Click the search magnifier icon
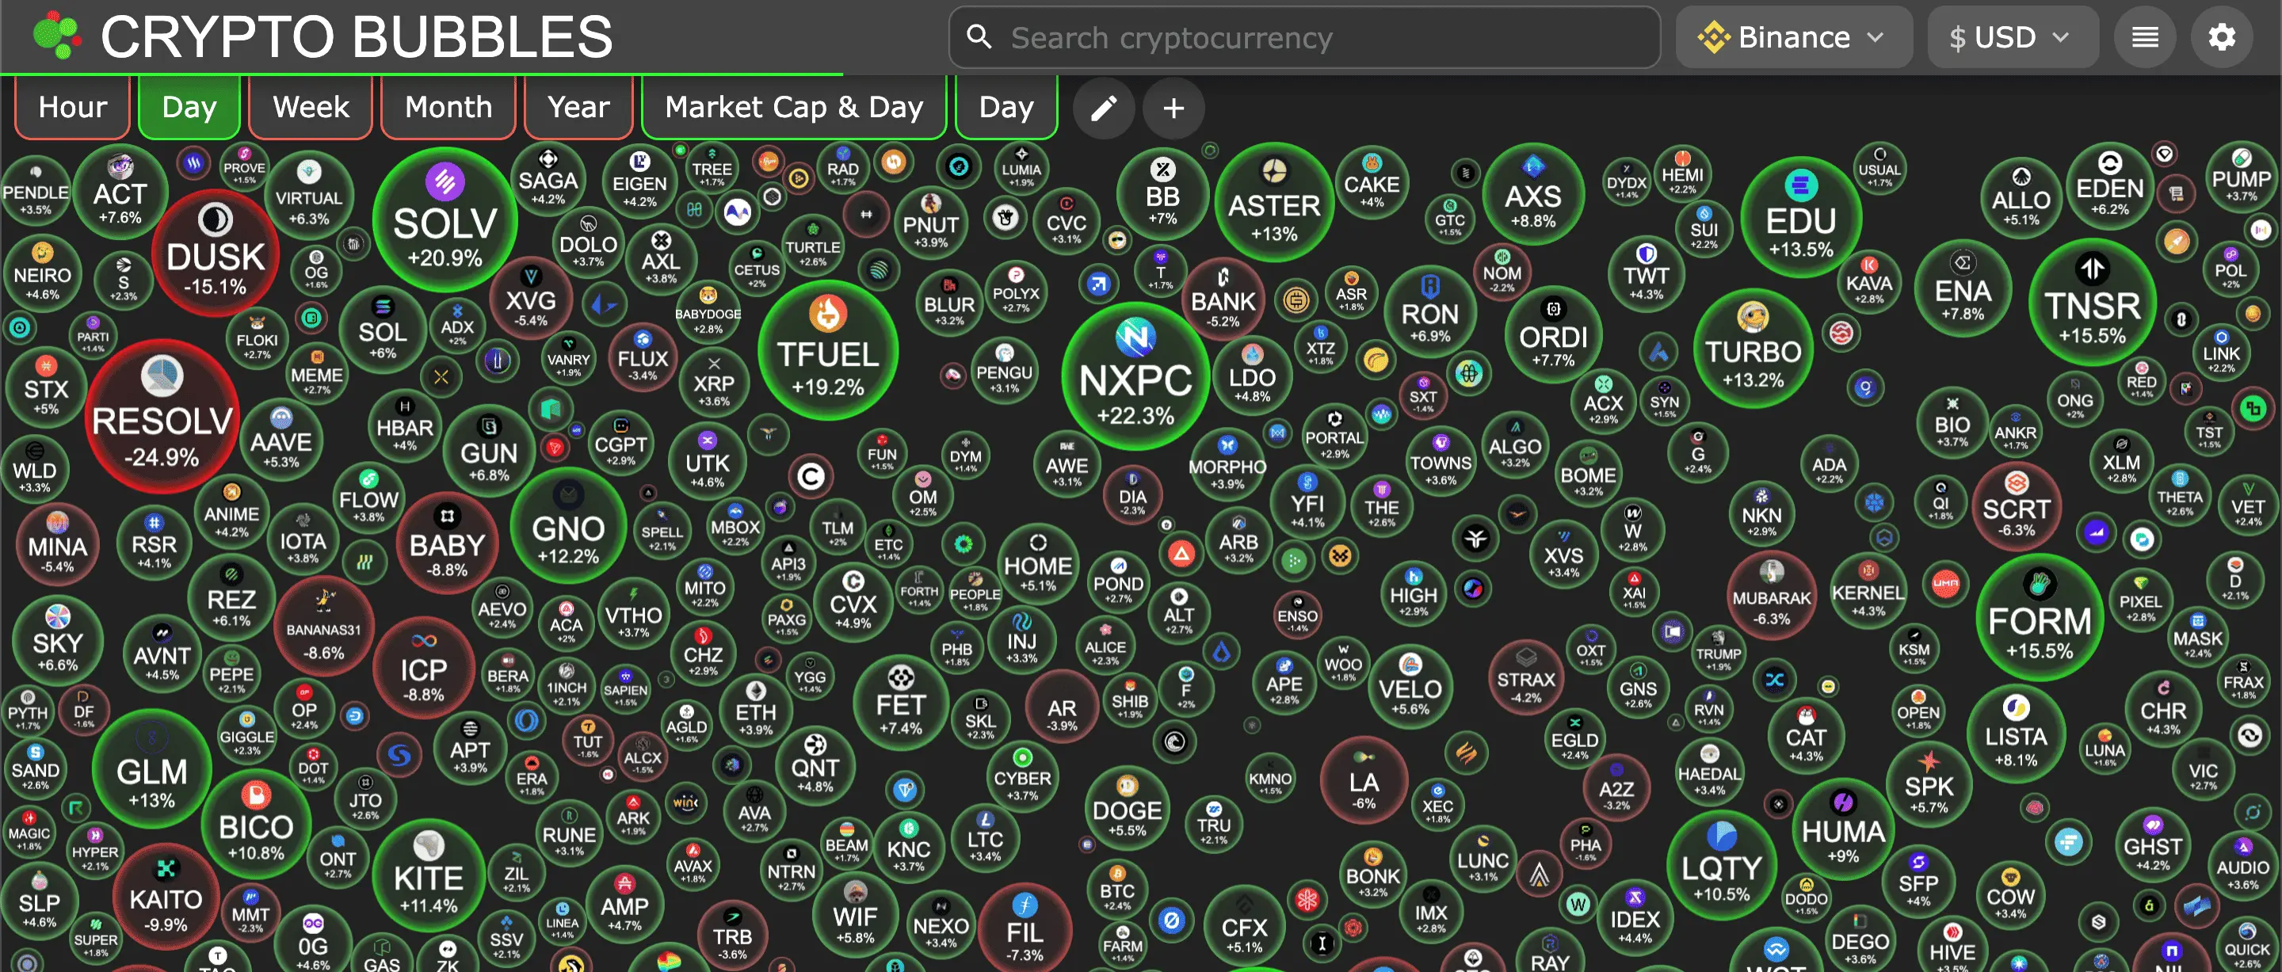Viewport: 2282px width, 972px height. pyautogui.click(x=979, y=37)
